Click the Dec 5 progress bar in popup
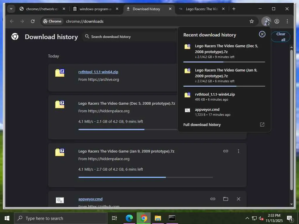 (x=224, y=62)
